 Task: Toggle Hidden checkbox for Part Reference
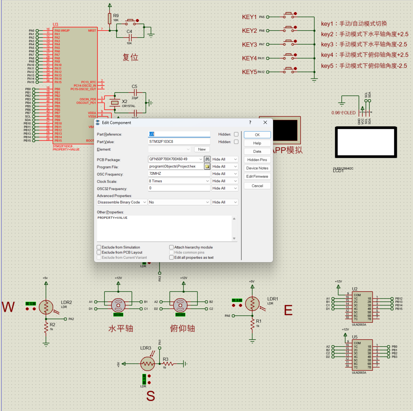click(x=236, y=134)
